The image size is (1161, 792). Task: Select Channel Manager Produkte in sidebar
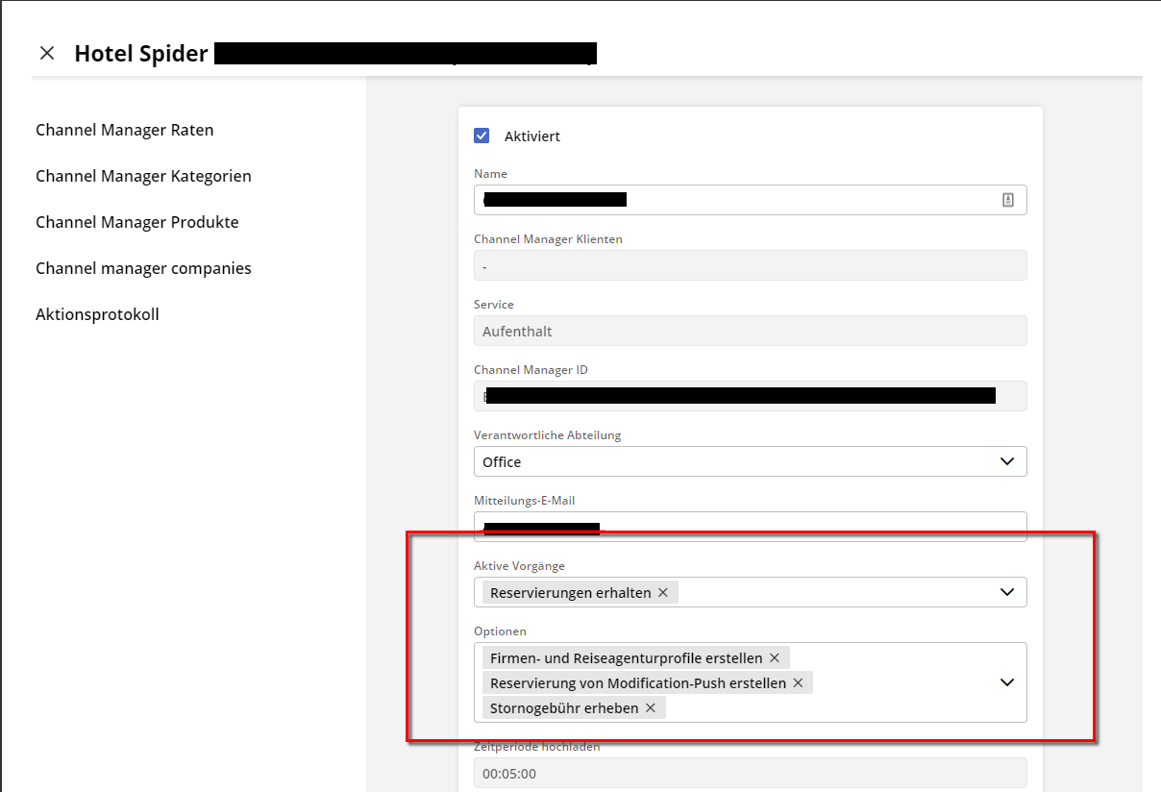pos(136,222)
